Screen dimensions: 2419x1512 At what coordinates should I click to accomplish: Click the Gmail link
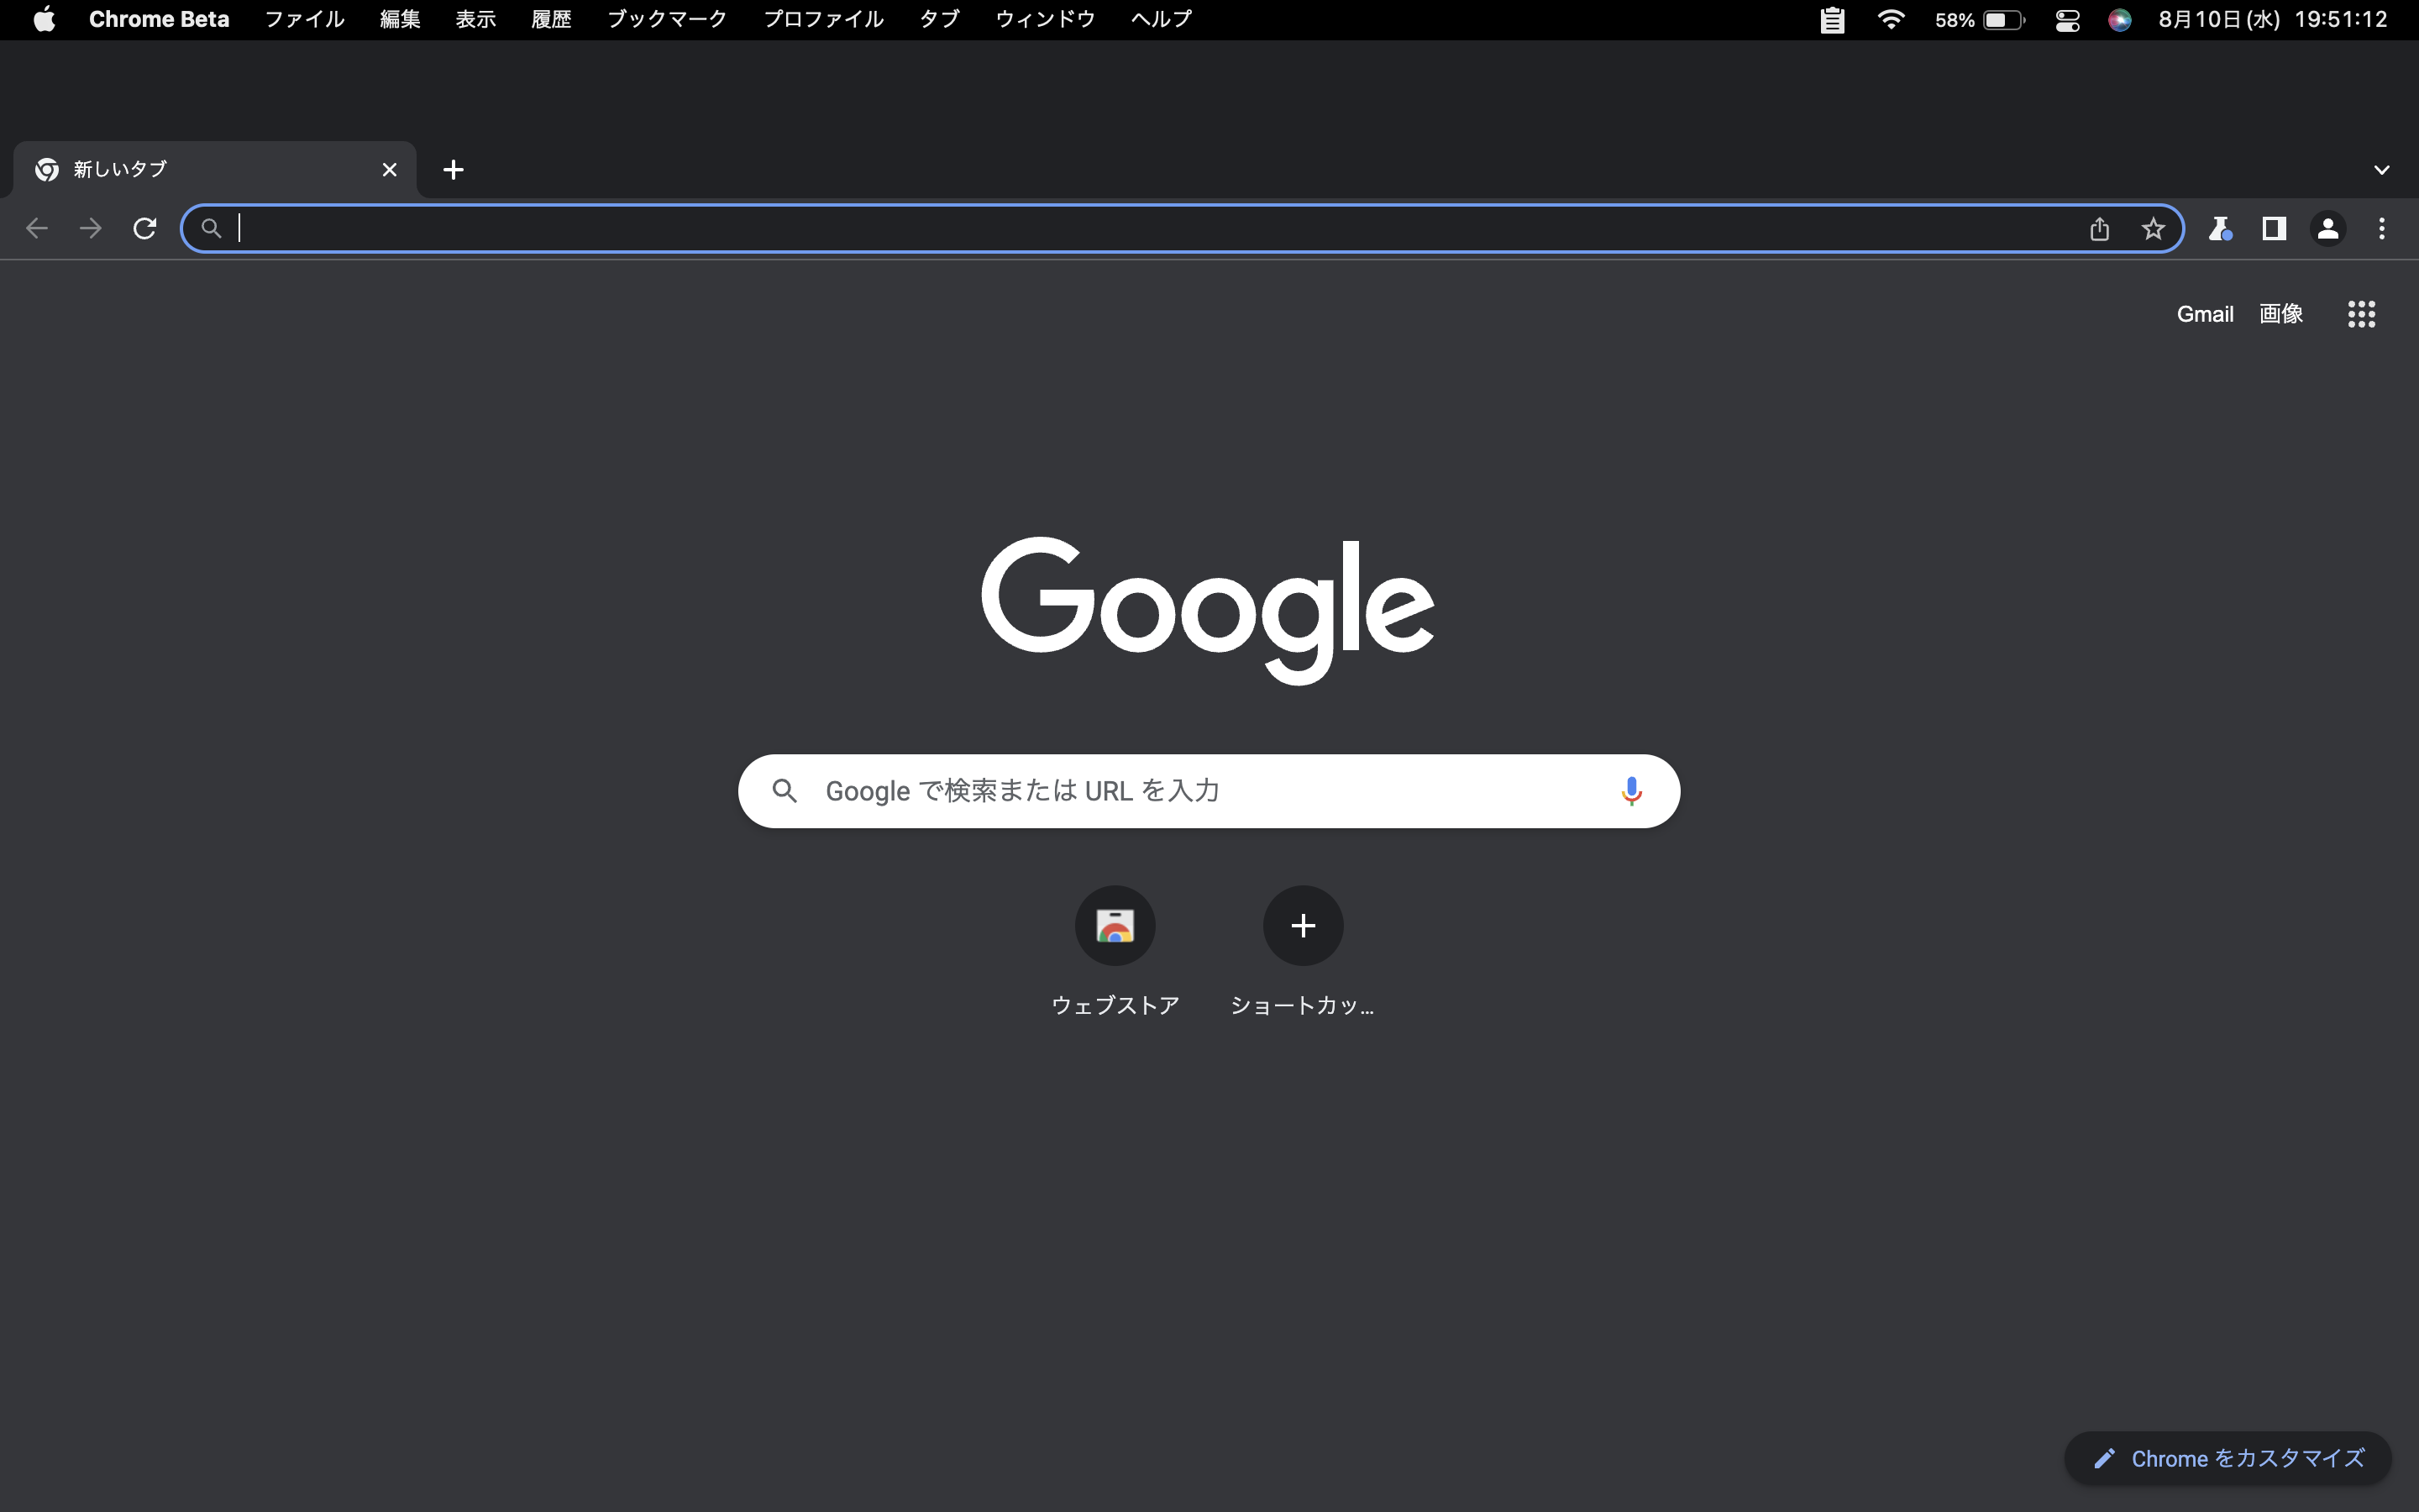[x=2204, y=314]
